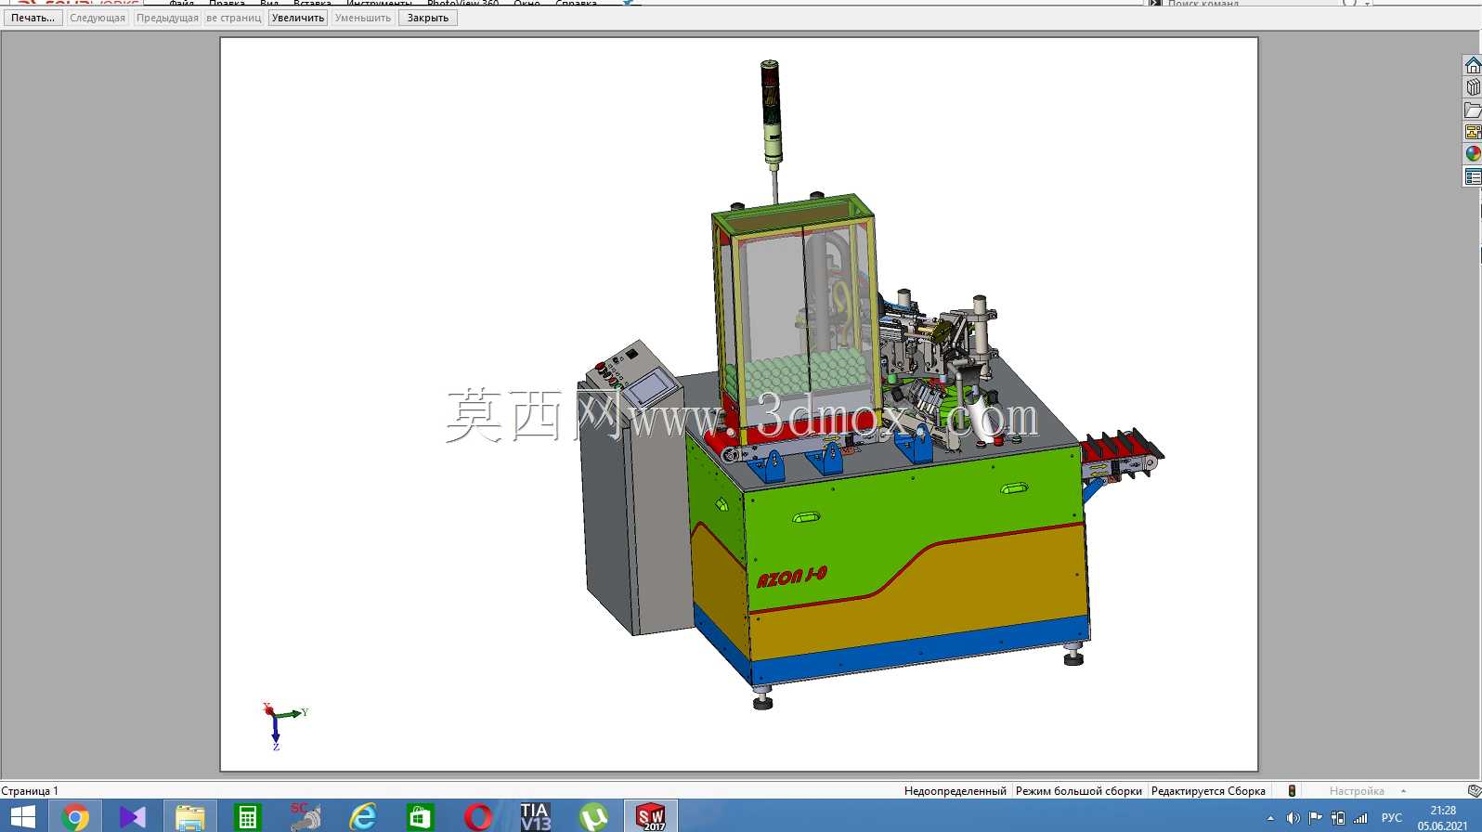Open Windows File Explorer from the taskbar
The image size is (1482, 832).
190,817
